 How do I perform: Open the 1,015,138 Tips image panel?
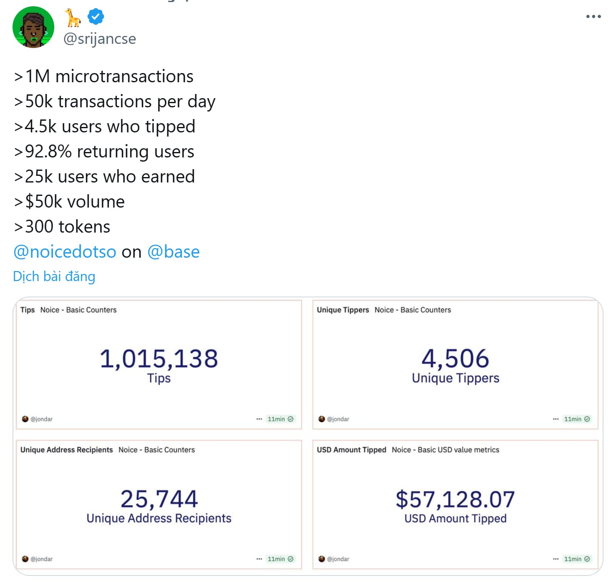coord(159,364)
